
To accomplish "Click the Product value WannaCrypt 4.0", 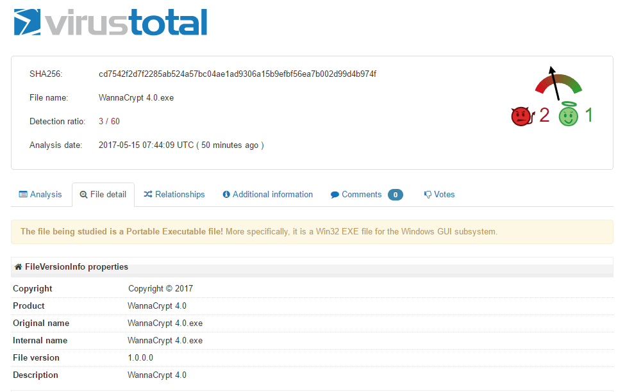I will point(157,306).
